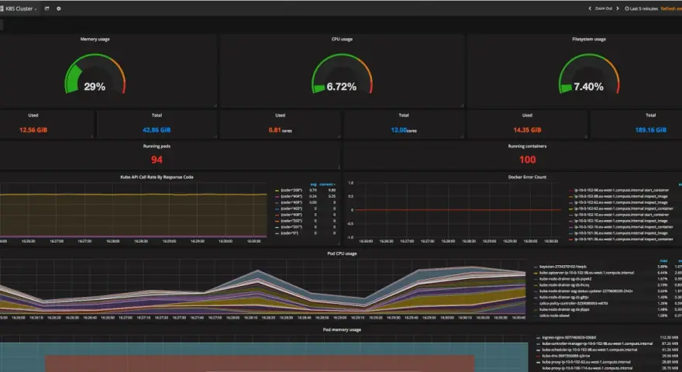Image resolution: width=682 pixels, height=372 pixels.
Task: Click the running containers count 100
Action: (x=527, y=160)
